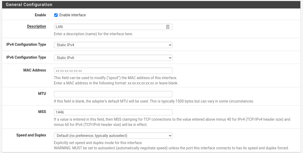Open the Speed and Duplex selector
Screen dimensions: 303x153
tap(113, 135)
